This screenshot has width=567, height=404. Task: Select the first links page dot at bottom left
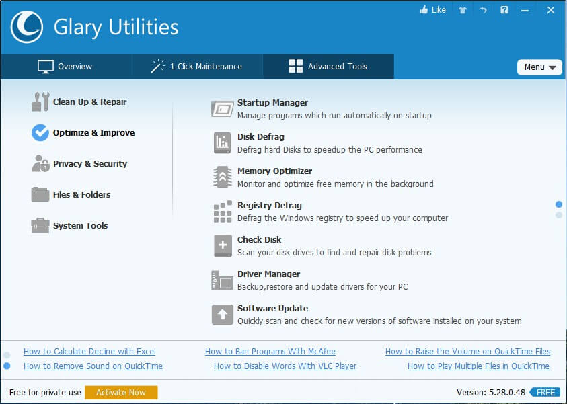[7, 354]
